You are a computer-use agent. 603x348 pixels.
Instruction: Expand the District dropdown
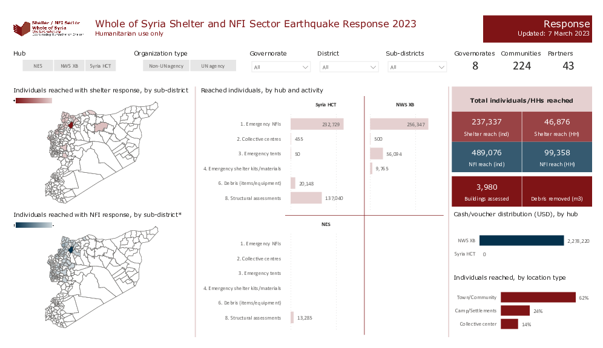349,67
